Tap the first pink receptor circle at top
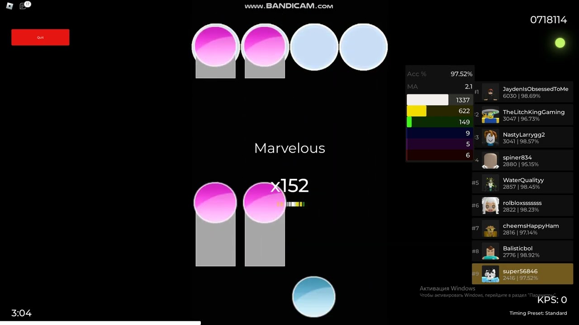This screenshot has height=325, width=579. click(216, 46)
